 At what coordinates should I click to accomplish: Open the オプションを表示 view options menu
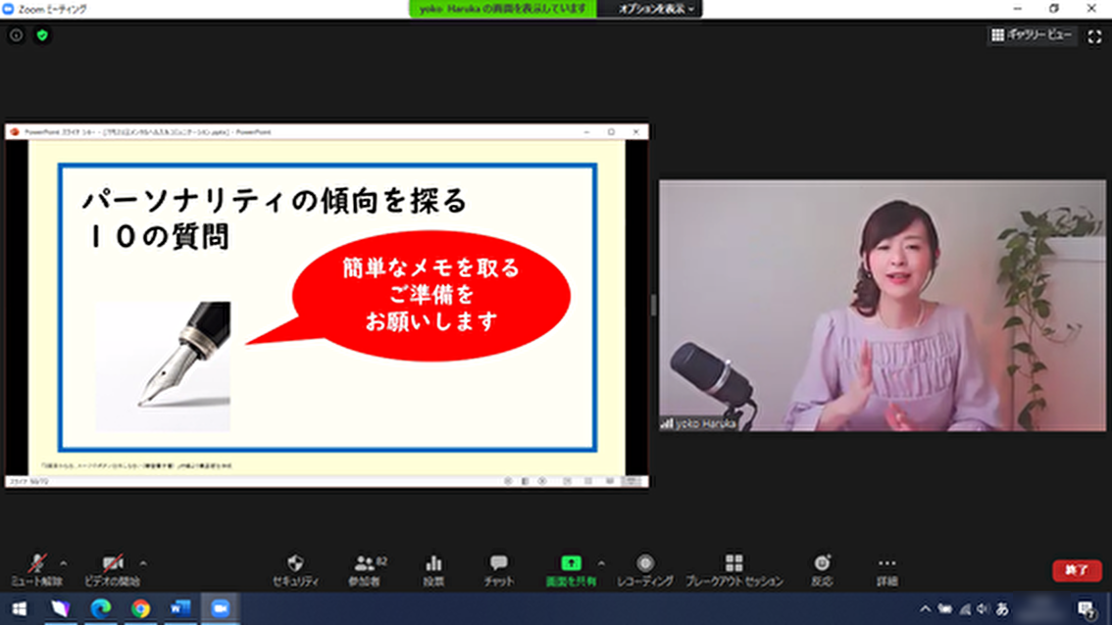point(655,9)
